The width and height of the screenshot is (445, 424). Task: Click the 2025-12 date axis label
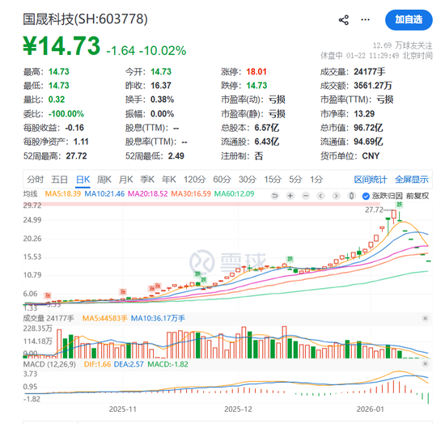click(238, 409)
